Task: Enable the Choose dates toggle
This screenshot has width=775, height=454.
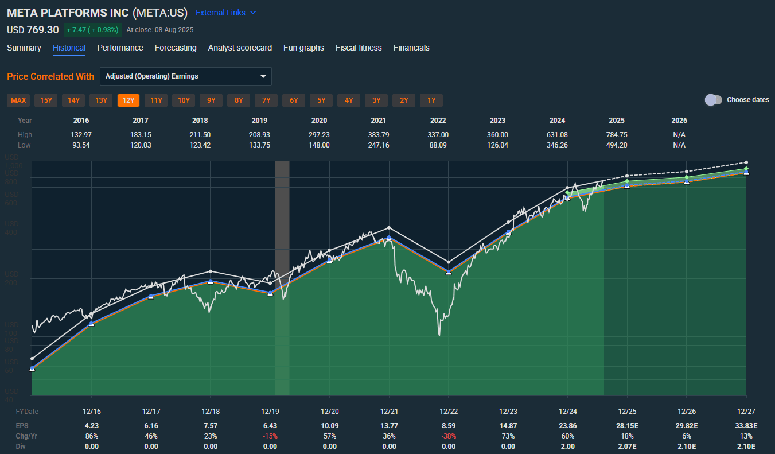Action: 713,99
